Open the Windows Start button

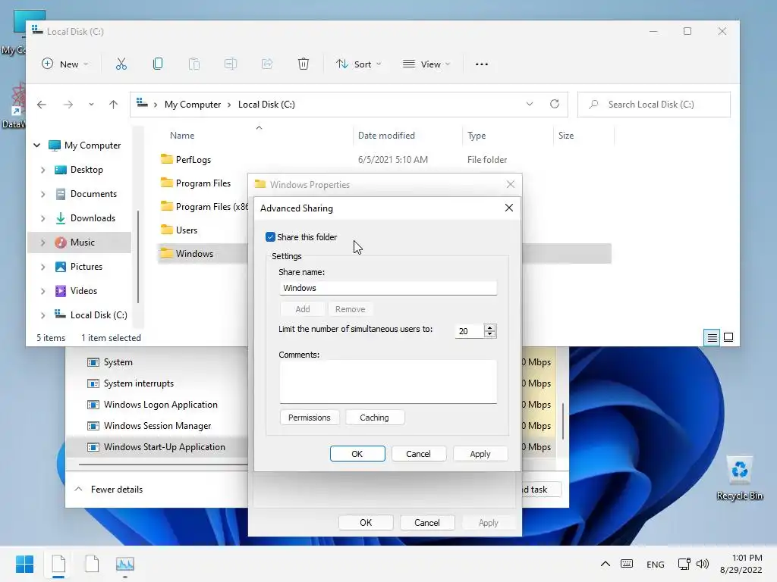tap(24, 564)
